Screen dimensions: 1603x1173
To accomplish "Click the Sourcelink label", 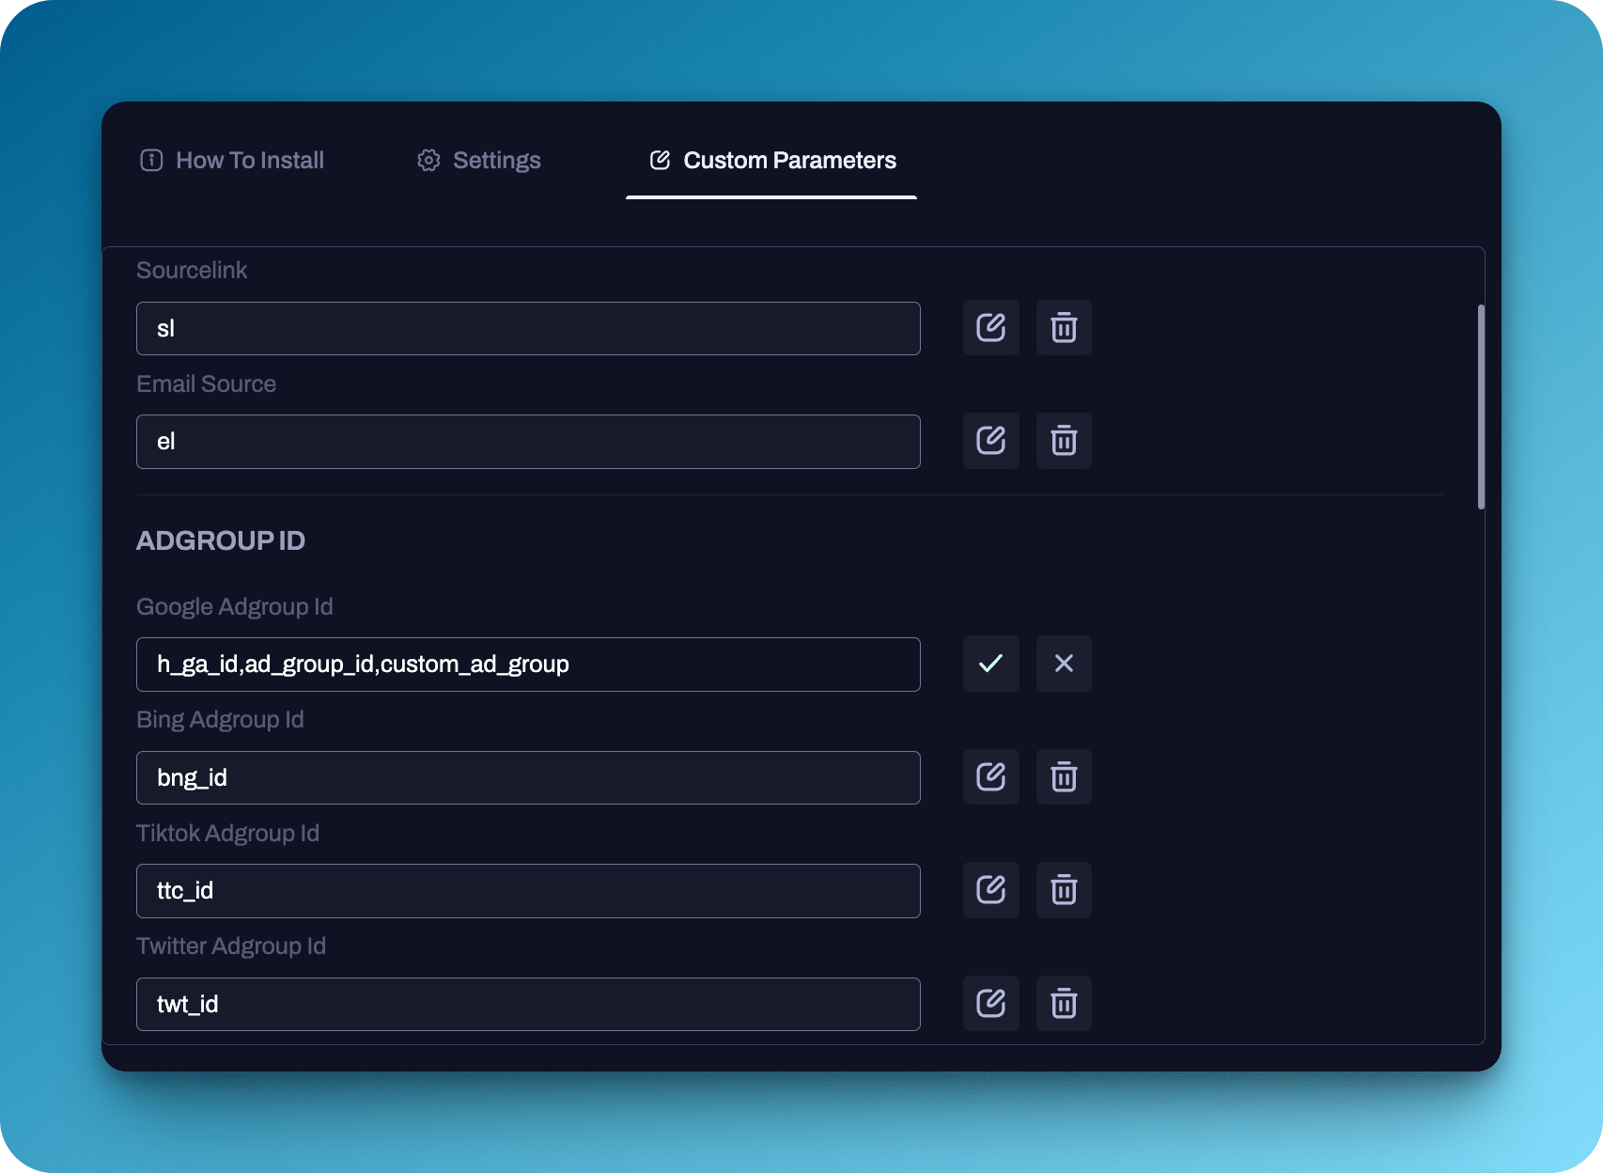I will pos(192,270).
